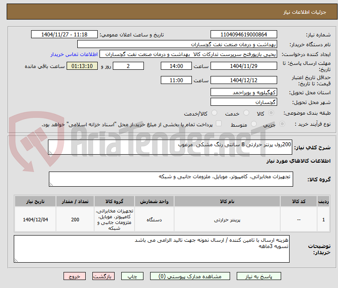Image resolution: width=338 pixels, height=288 pixels.
Task: Click the گروه کالا table column header
Action: pyautogui.click(x=114, y=201)
